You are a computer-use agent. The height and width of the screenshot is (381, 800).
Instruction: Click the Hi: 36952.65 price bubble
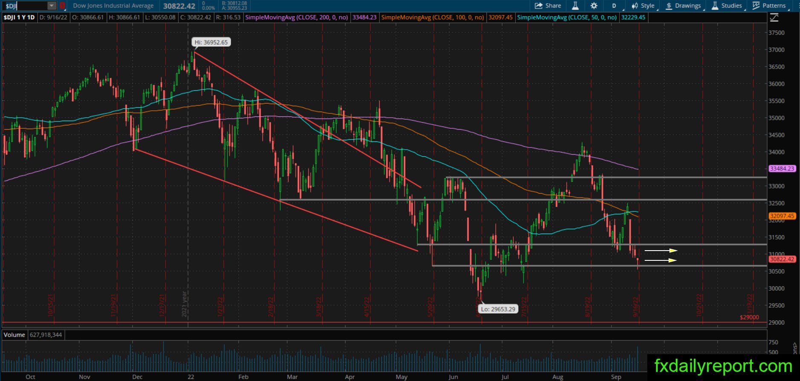click(211, 42)
